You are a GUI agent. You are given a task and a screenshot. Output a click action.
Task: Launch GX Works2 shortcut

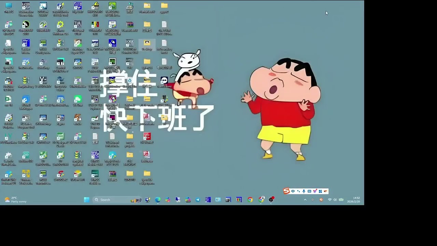pyautogui.click(x=147, y=138)
